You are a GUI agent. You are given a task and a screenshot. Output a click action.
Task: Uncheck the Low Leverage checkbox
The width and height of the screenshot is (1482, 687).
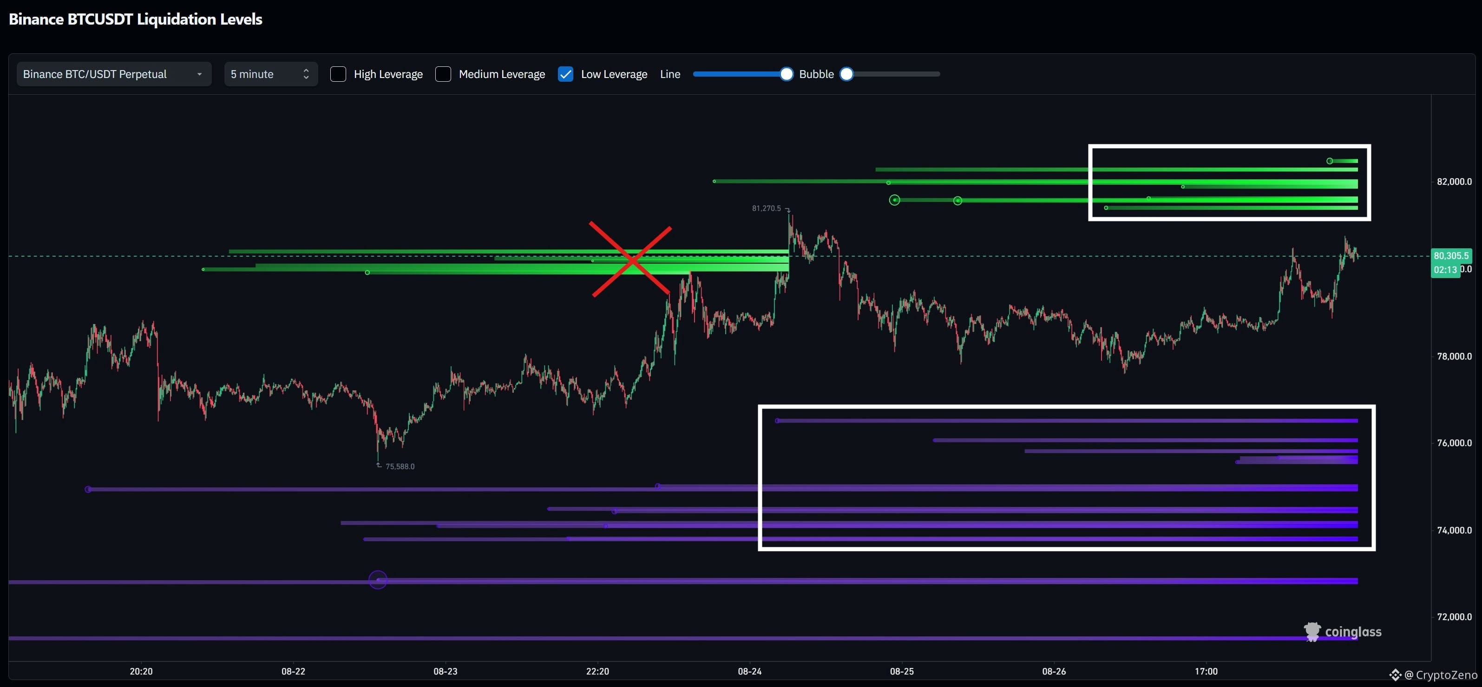coord(565,74)
